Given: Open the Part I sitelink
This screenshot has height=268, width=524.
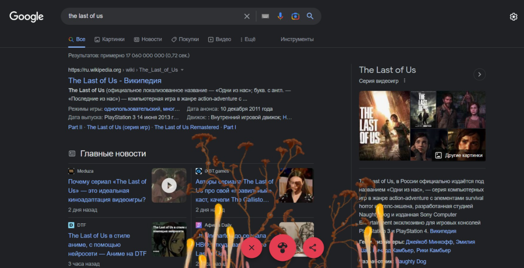Looking at the screenshot, I should [x=230, y=127].
